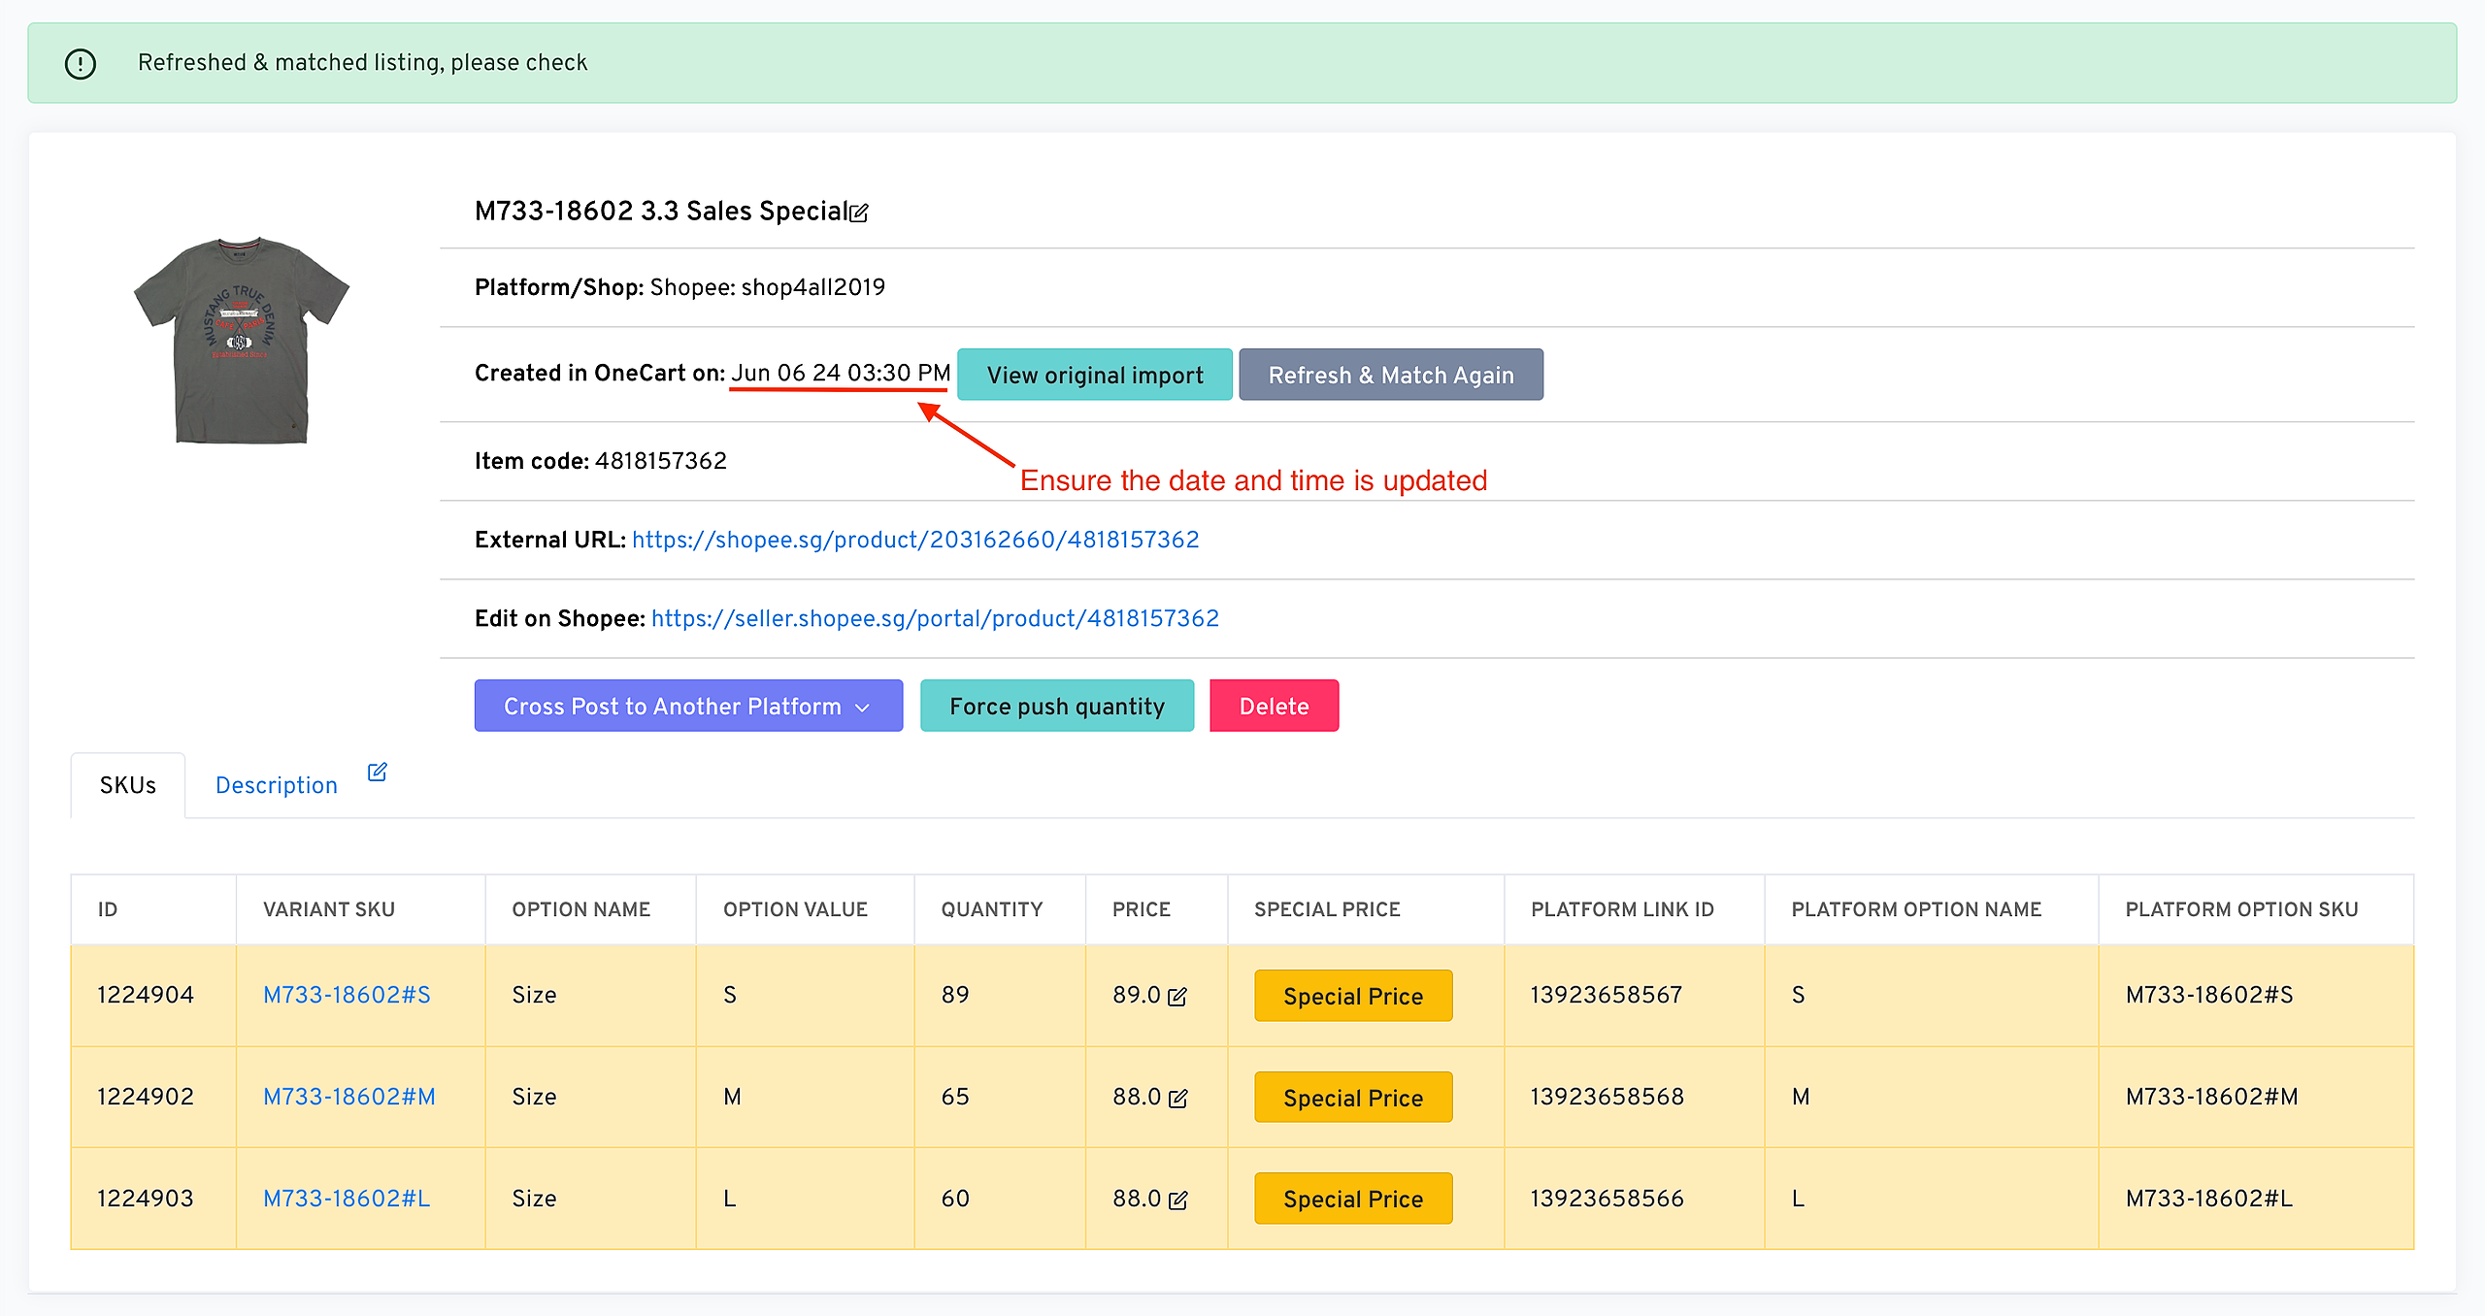This screenshot has height=1316, width=2485.
Task: Edit price icon for 89.0 row
Action: click(x=1177, y=997)
